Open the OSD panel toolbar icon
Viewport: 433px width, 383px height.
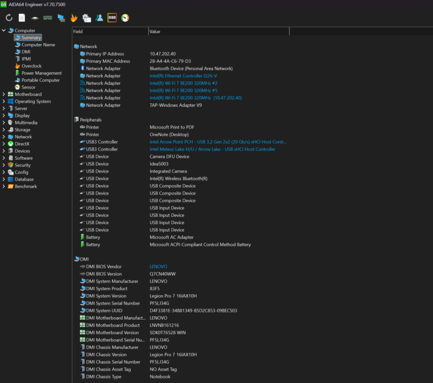pyautogui.click(x=112, y=18)
